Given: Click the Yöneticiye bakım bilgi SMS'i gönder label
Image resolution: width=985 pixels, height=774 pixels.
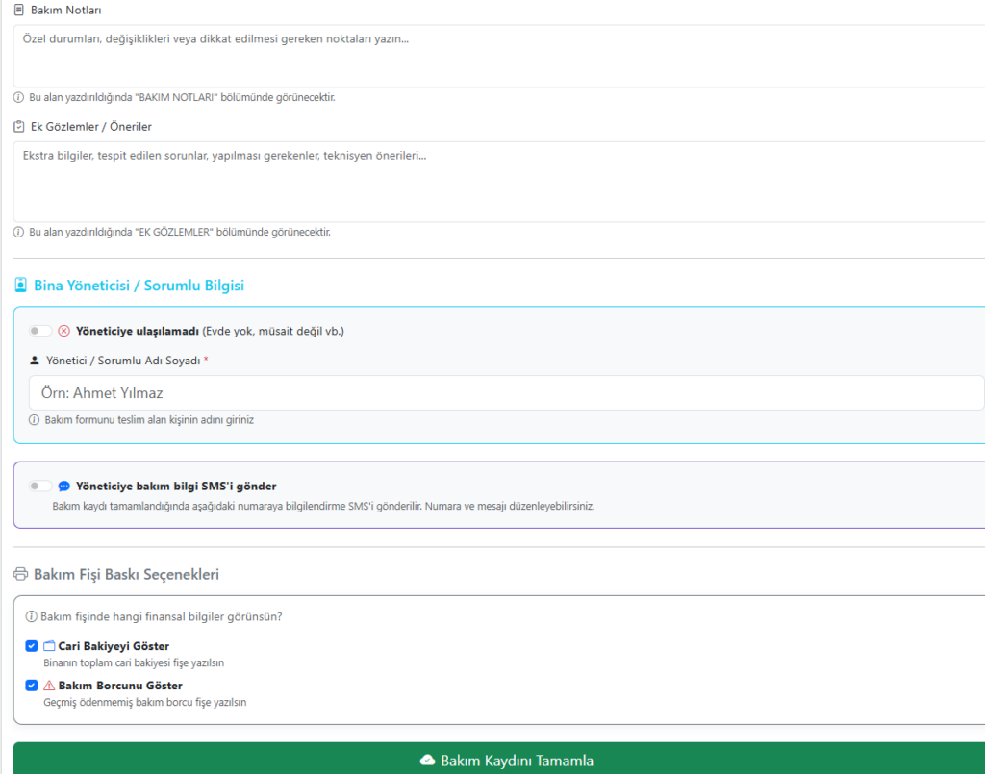Looking at the screenshot, I should click(176, 486).
